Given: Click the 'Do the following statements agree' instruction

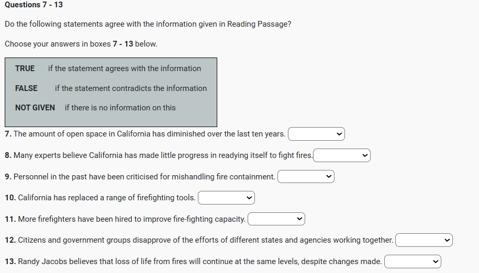Looking at the screenshot, I should pos(148,24).
